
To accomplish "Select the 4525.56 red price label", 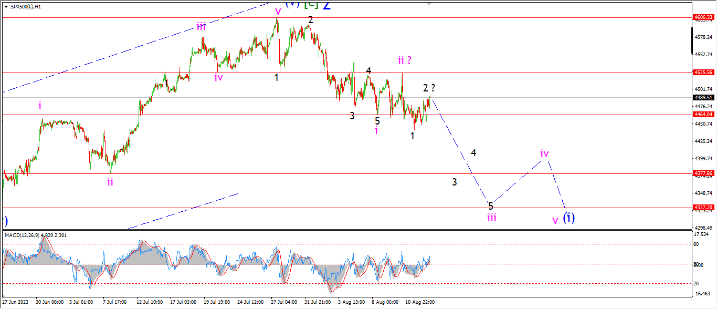I will pyautogui.click(x=704, y=73).
